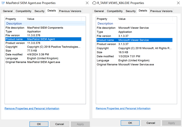
Task: Click the shield icon in MaxPatrol Properties title bar
Action: point(3,3)
